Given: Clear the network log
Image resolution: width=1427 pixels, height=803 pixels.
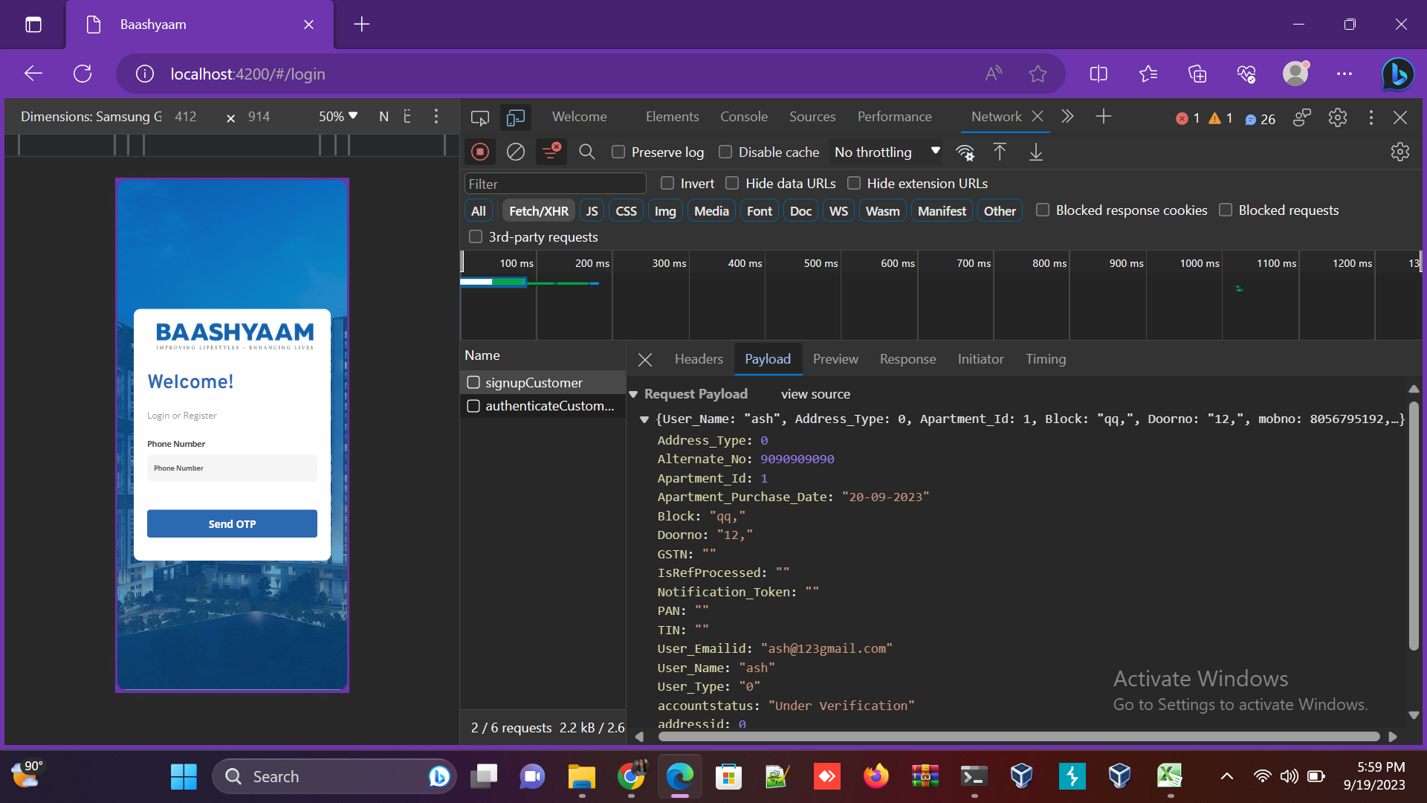Looking at the screenshot, I should coord(515,152).
